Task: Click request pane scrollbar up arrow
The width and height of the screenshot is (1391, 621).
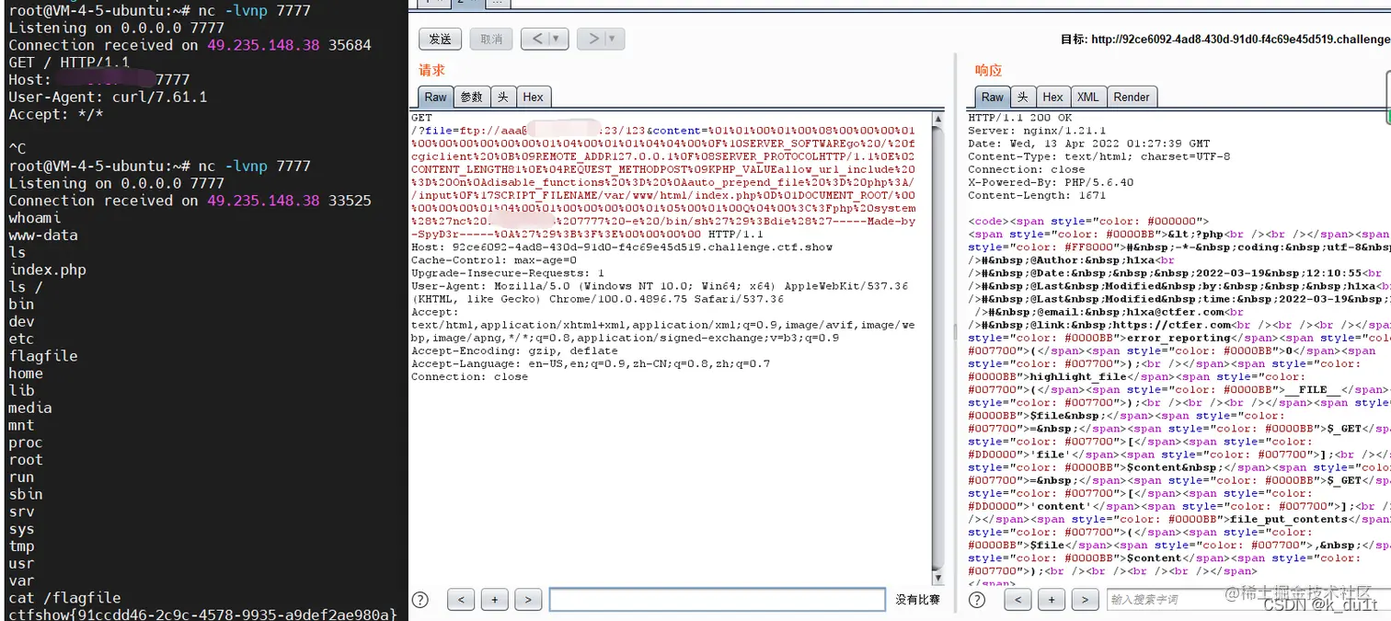Action: coord(938,120)
